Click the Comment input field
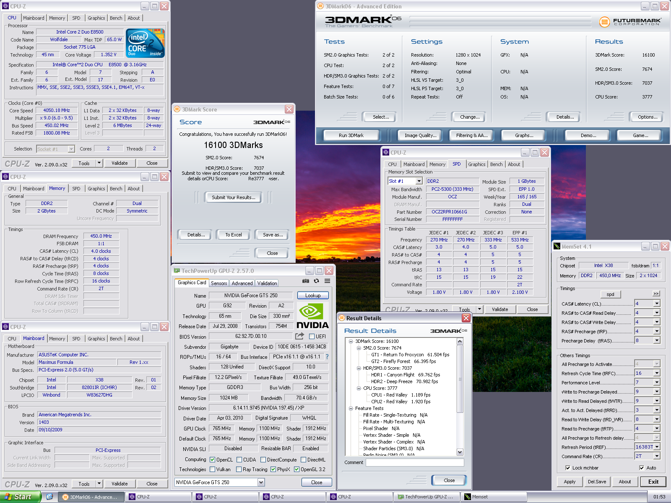Viewport: 671px width, 503px height. click(414, 462)
